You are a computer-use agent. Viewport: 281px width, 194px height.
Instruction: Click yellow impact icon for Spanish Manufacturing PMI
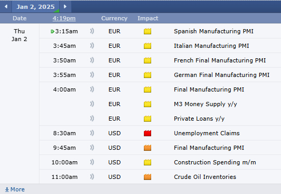tap(148, 31)
